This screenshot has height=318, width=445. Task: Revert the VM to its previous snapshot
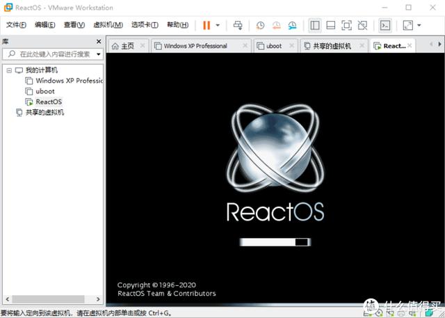276,25
